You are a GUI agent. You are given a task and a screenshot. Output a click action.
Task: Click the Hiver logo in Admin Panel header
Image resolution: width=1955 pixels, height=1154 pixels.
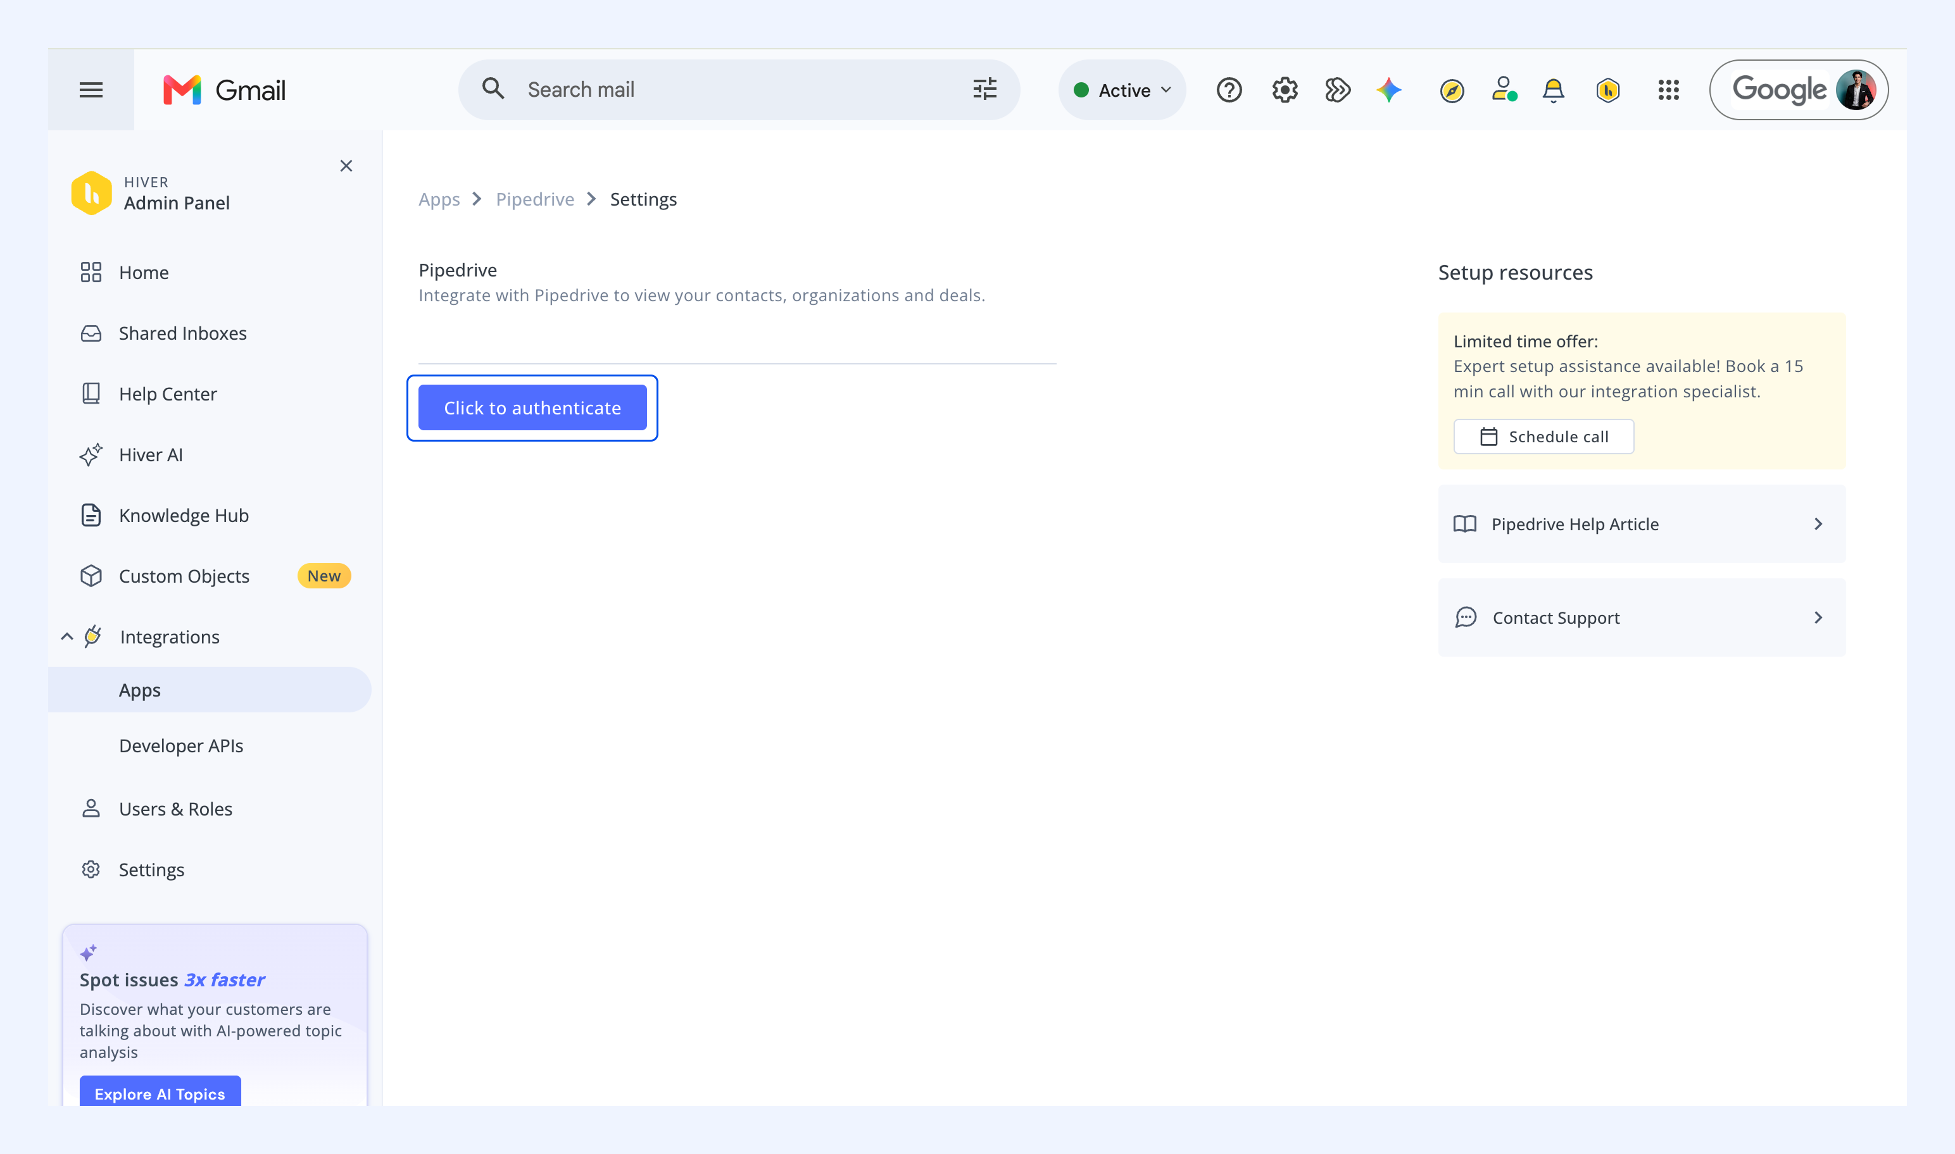(x=92, y=193)
